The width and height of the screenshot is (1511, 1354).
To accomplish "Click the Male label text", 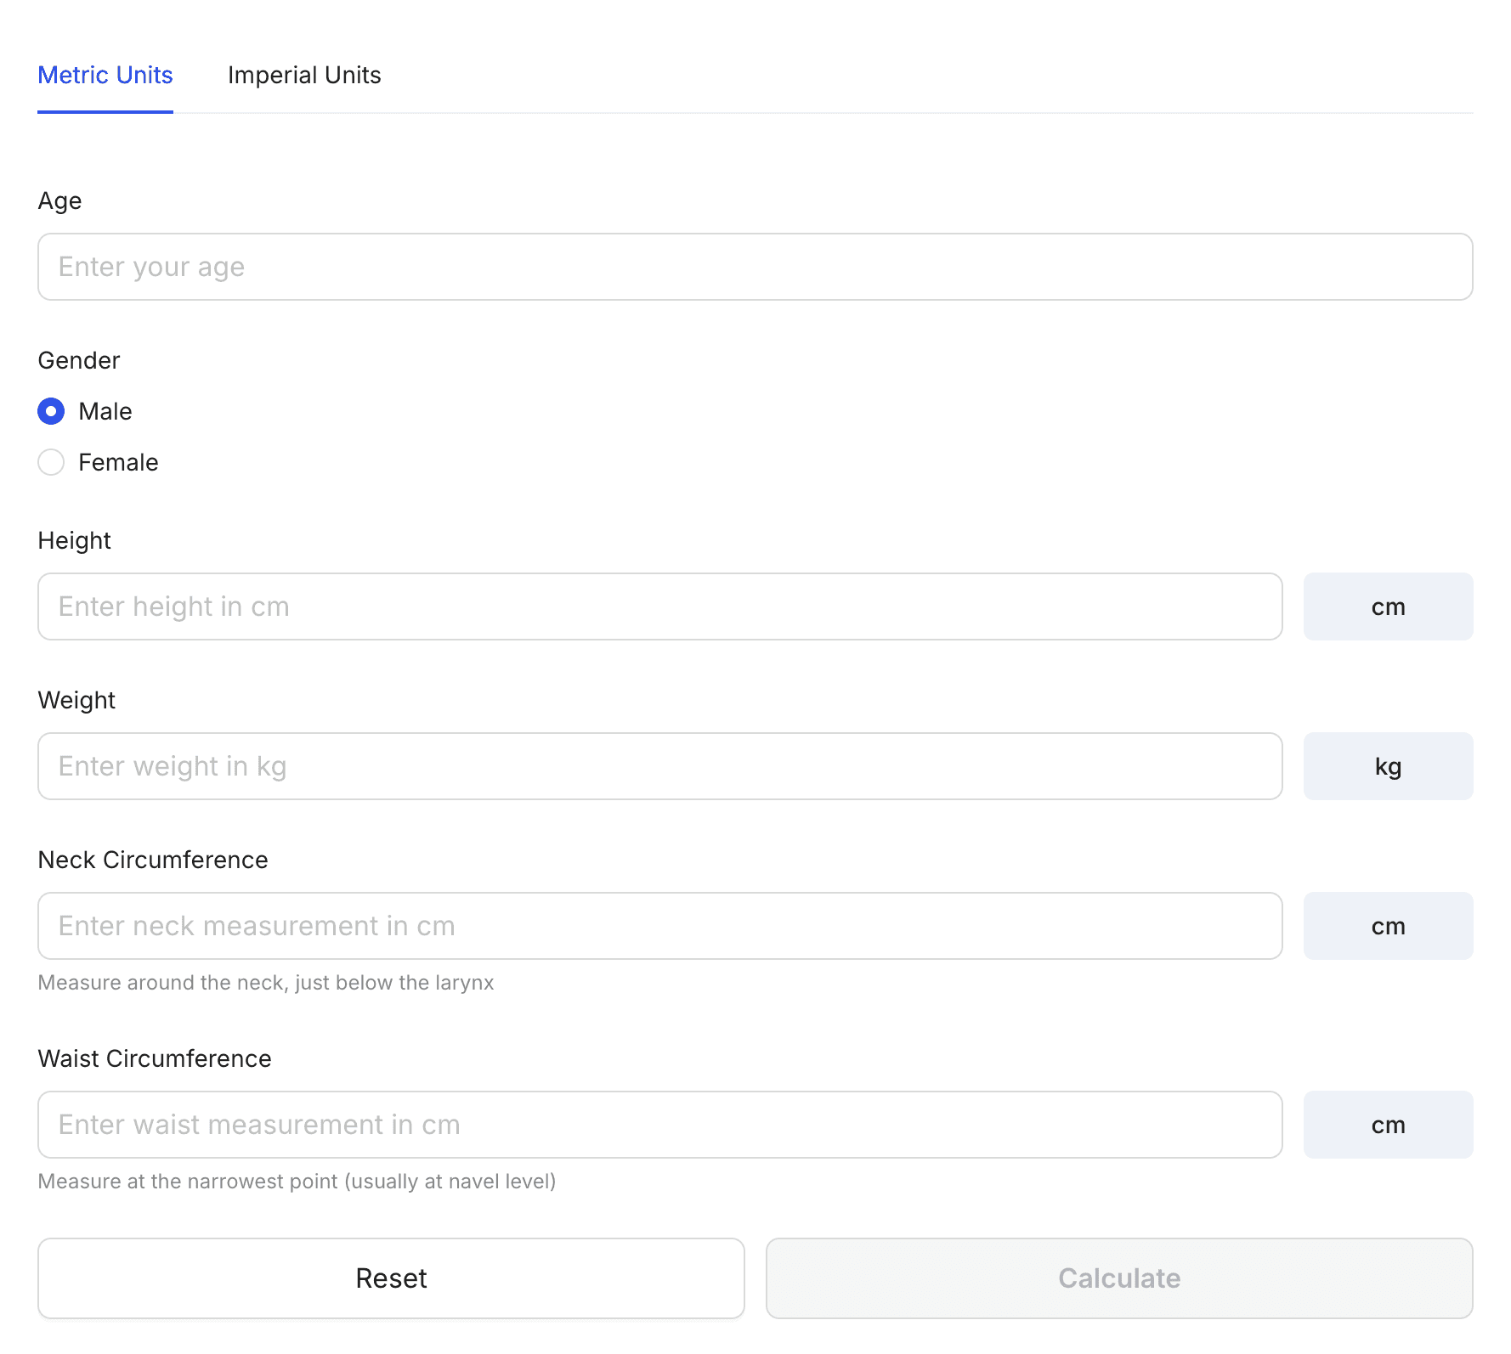I will (x=105, y=412).
